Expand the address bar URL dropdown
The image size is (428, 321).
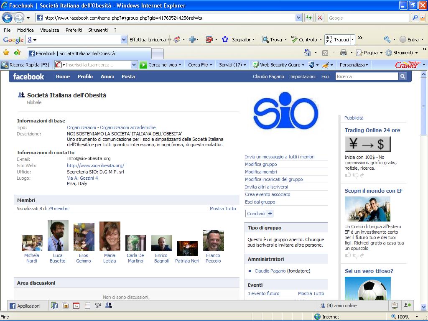tap(298, 18)
